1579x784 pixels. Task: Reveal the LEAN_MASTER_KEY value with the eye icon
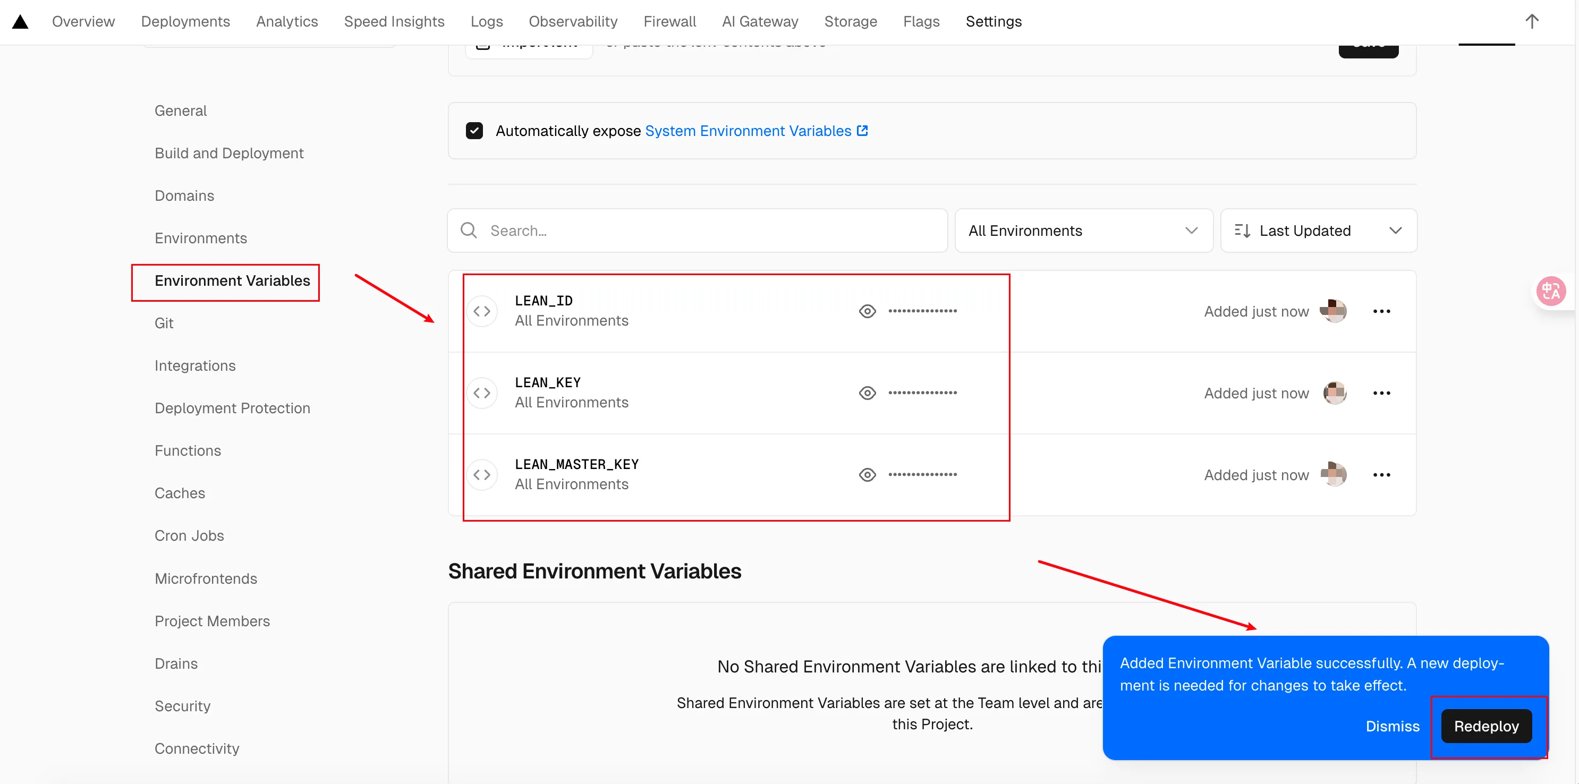(x=867, y=475)
